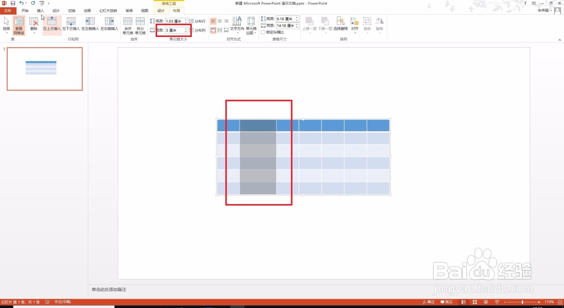
Task: Switch to the 审阅 (Review) tab
Action: pos(129,11)
